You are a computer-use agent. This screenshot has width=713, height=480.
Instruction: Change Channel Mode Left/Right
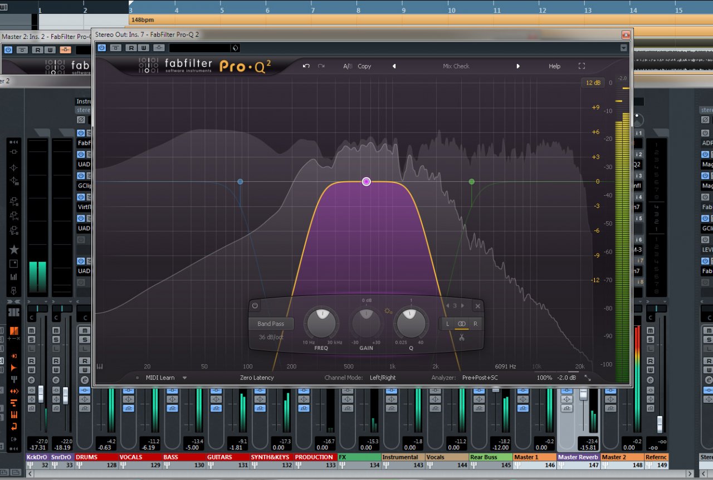[383, 378]
